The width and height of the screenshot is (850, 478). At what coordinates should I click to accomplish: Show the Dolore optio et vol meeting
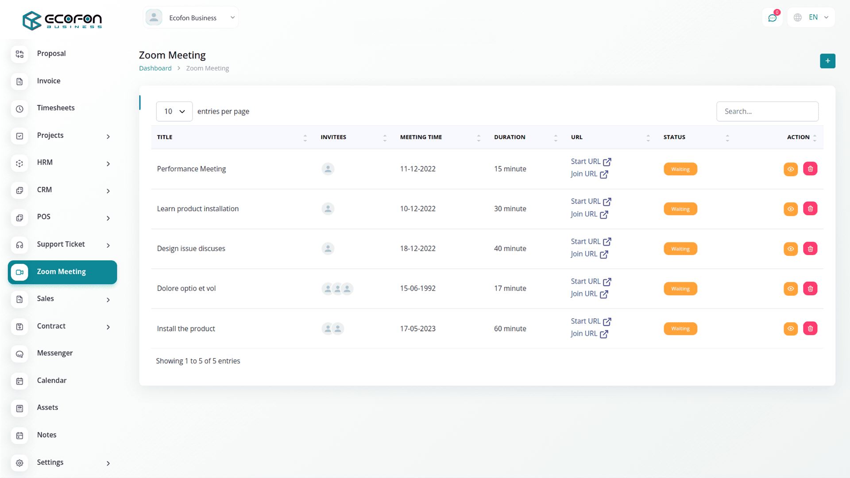(790, 289)
